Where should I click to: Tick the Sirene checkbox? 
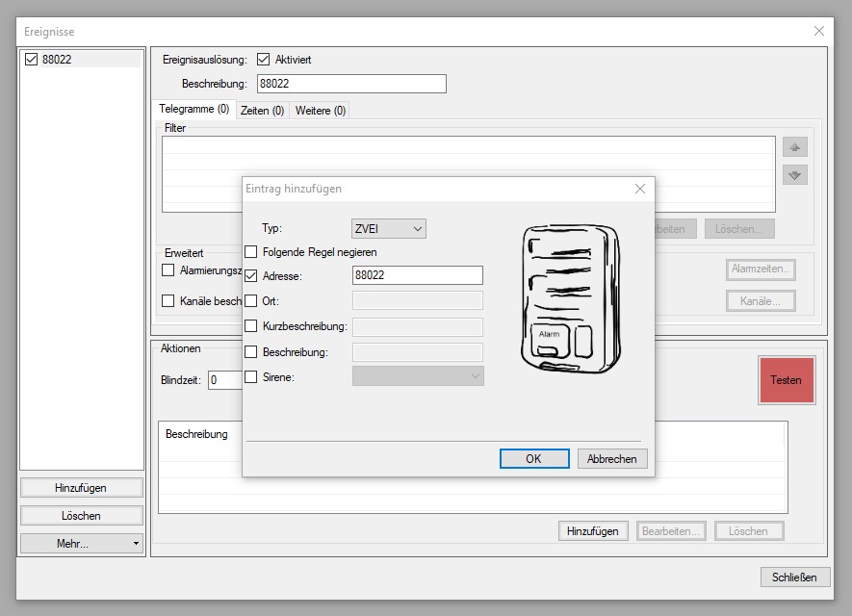click(251, 377)
